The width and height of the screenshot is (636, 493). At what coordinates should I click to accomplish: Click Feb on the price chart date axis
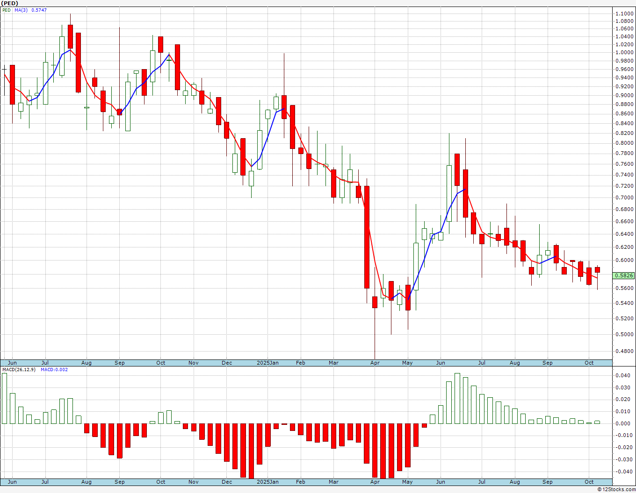pyautogui.click(x=300, y=363)
